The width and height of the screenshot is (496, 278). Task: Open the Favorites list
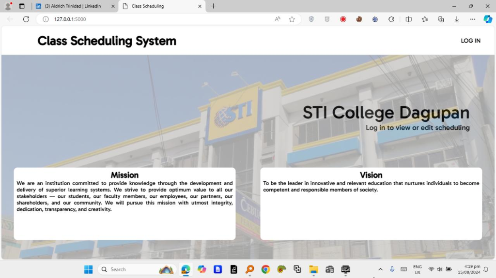point(424,19)
